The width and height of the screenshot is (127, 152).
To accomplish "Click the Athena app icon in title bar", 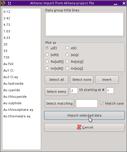I will point(3,3).
